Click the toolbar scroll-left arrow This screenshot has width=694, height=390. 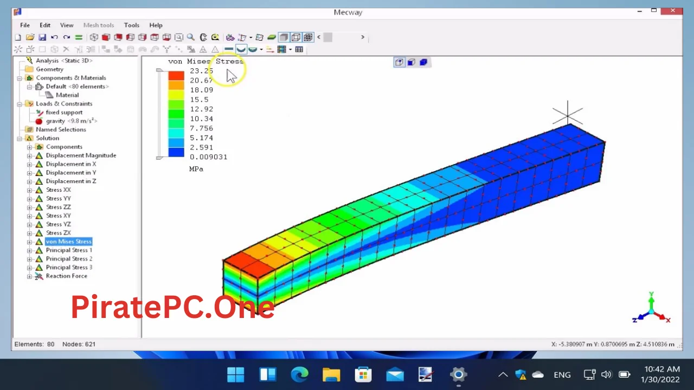pos(318,37)
